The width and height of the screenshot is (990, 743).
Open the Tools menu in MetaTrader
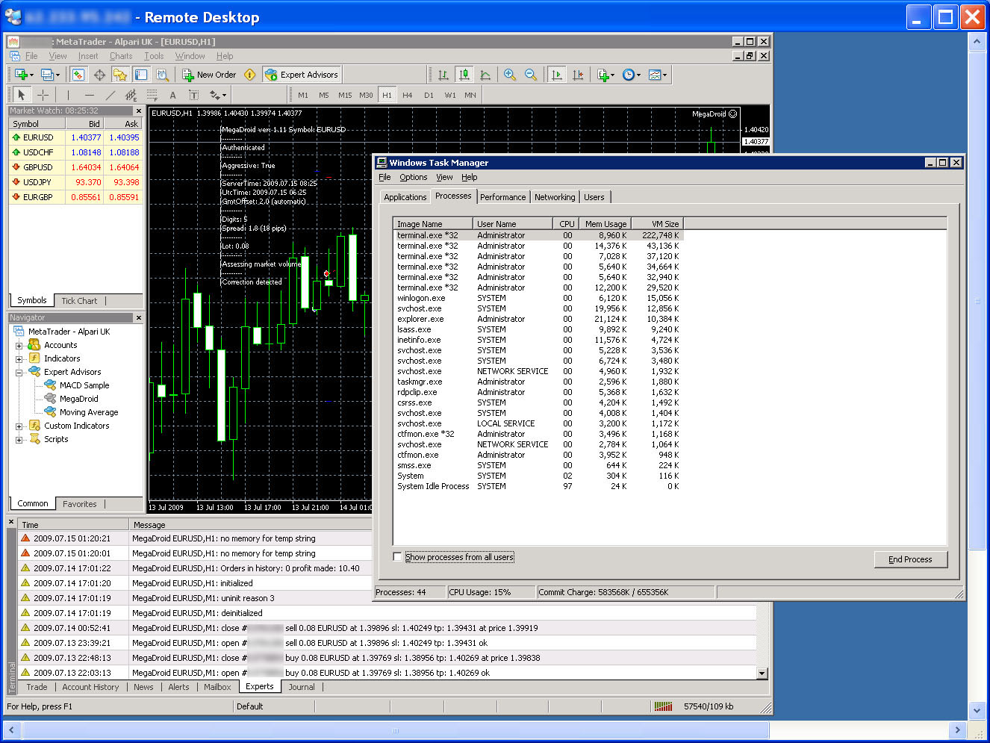tap(154, 56)
